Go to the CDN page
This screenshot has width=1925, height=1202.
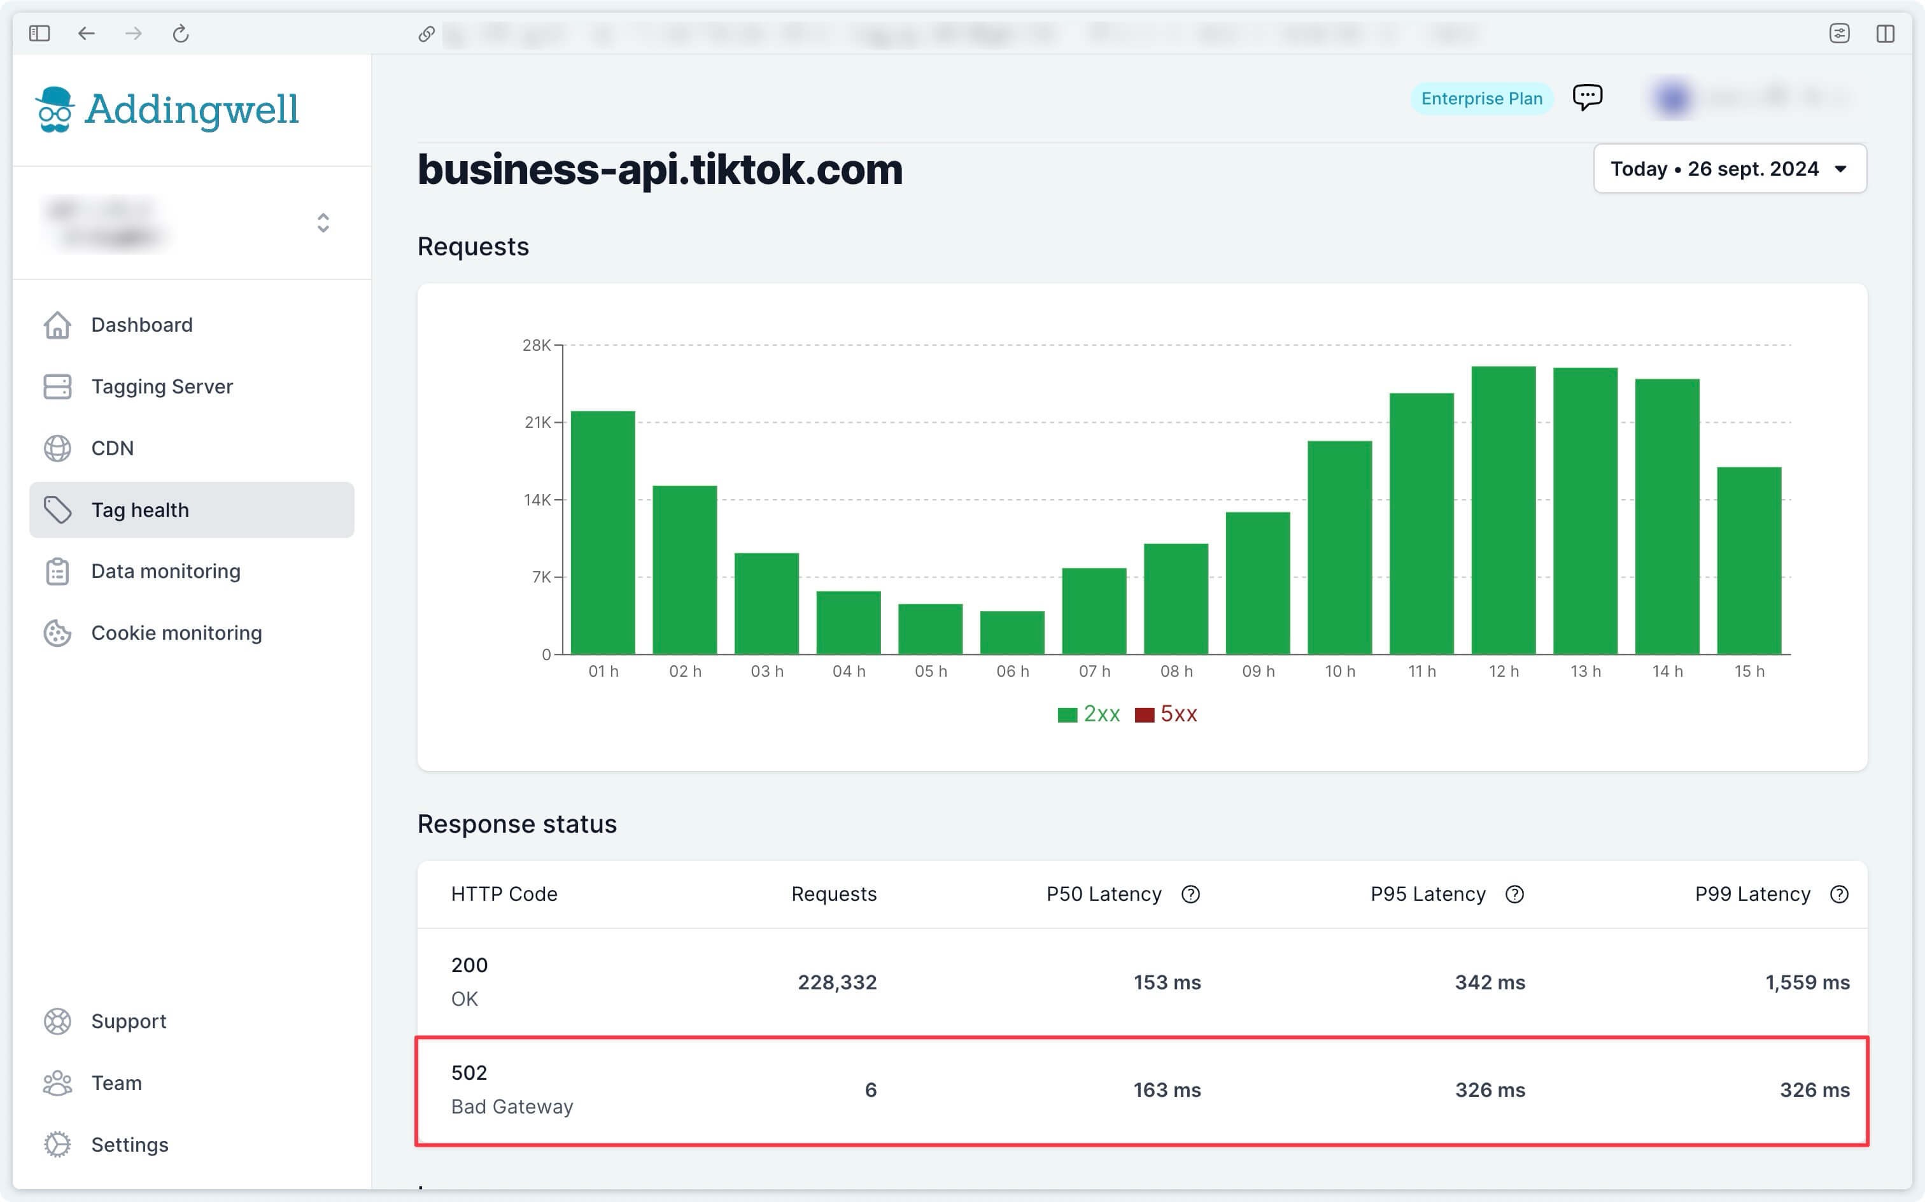pos(192,448)
